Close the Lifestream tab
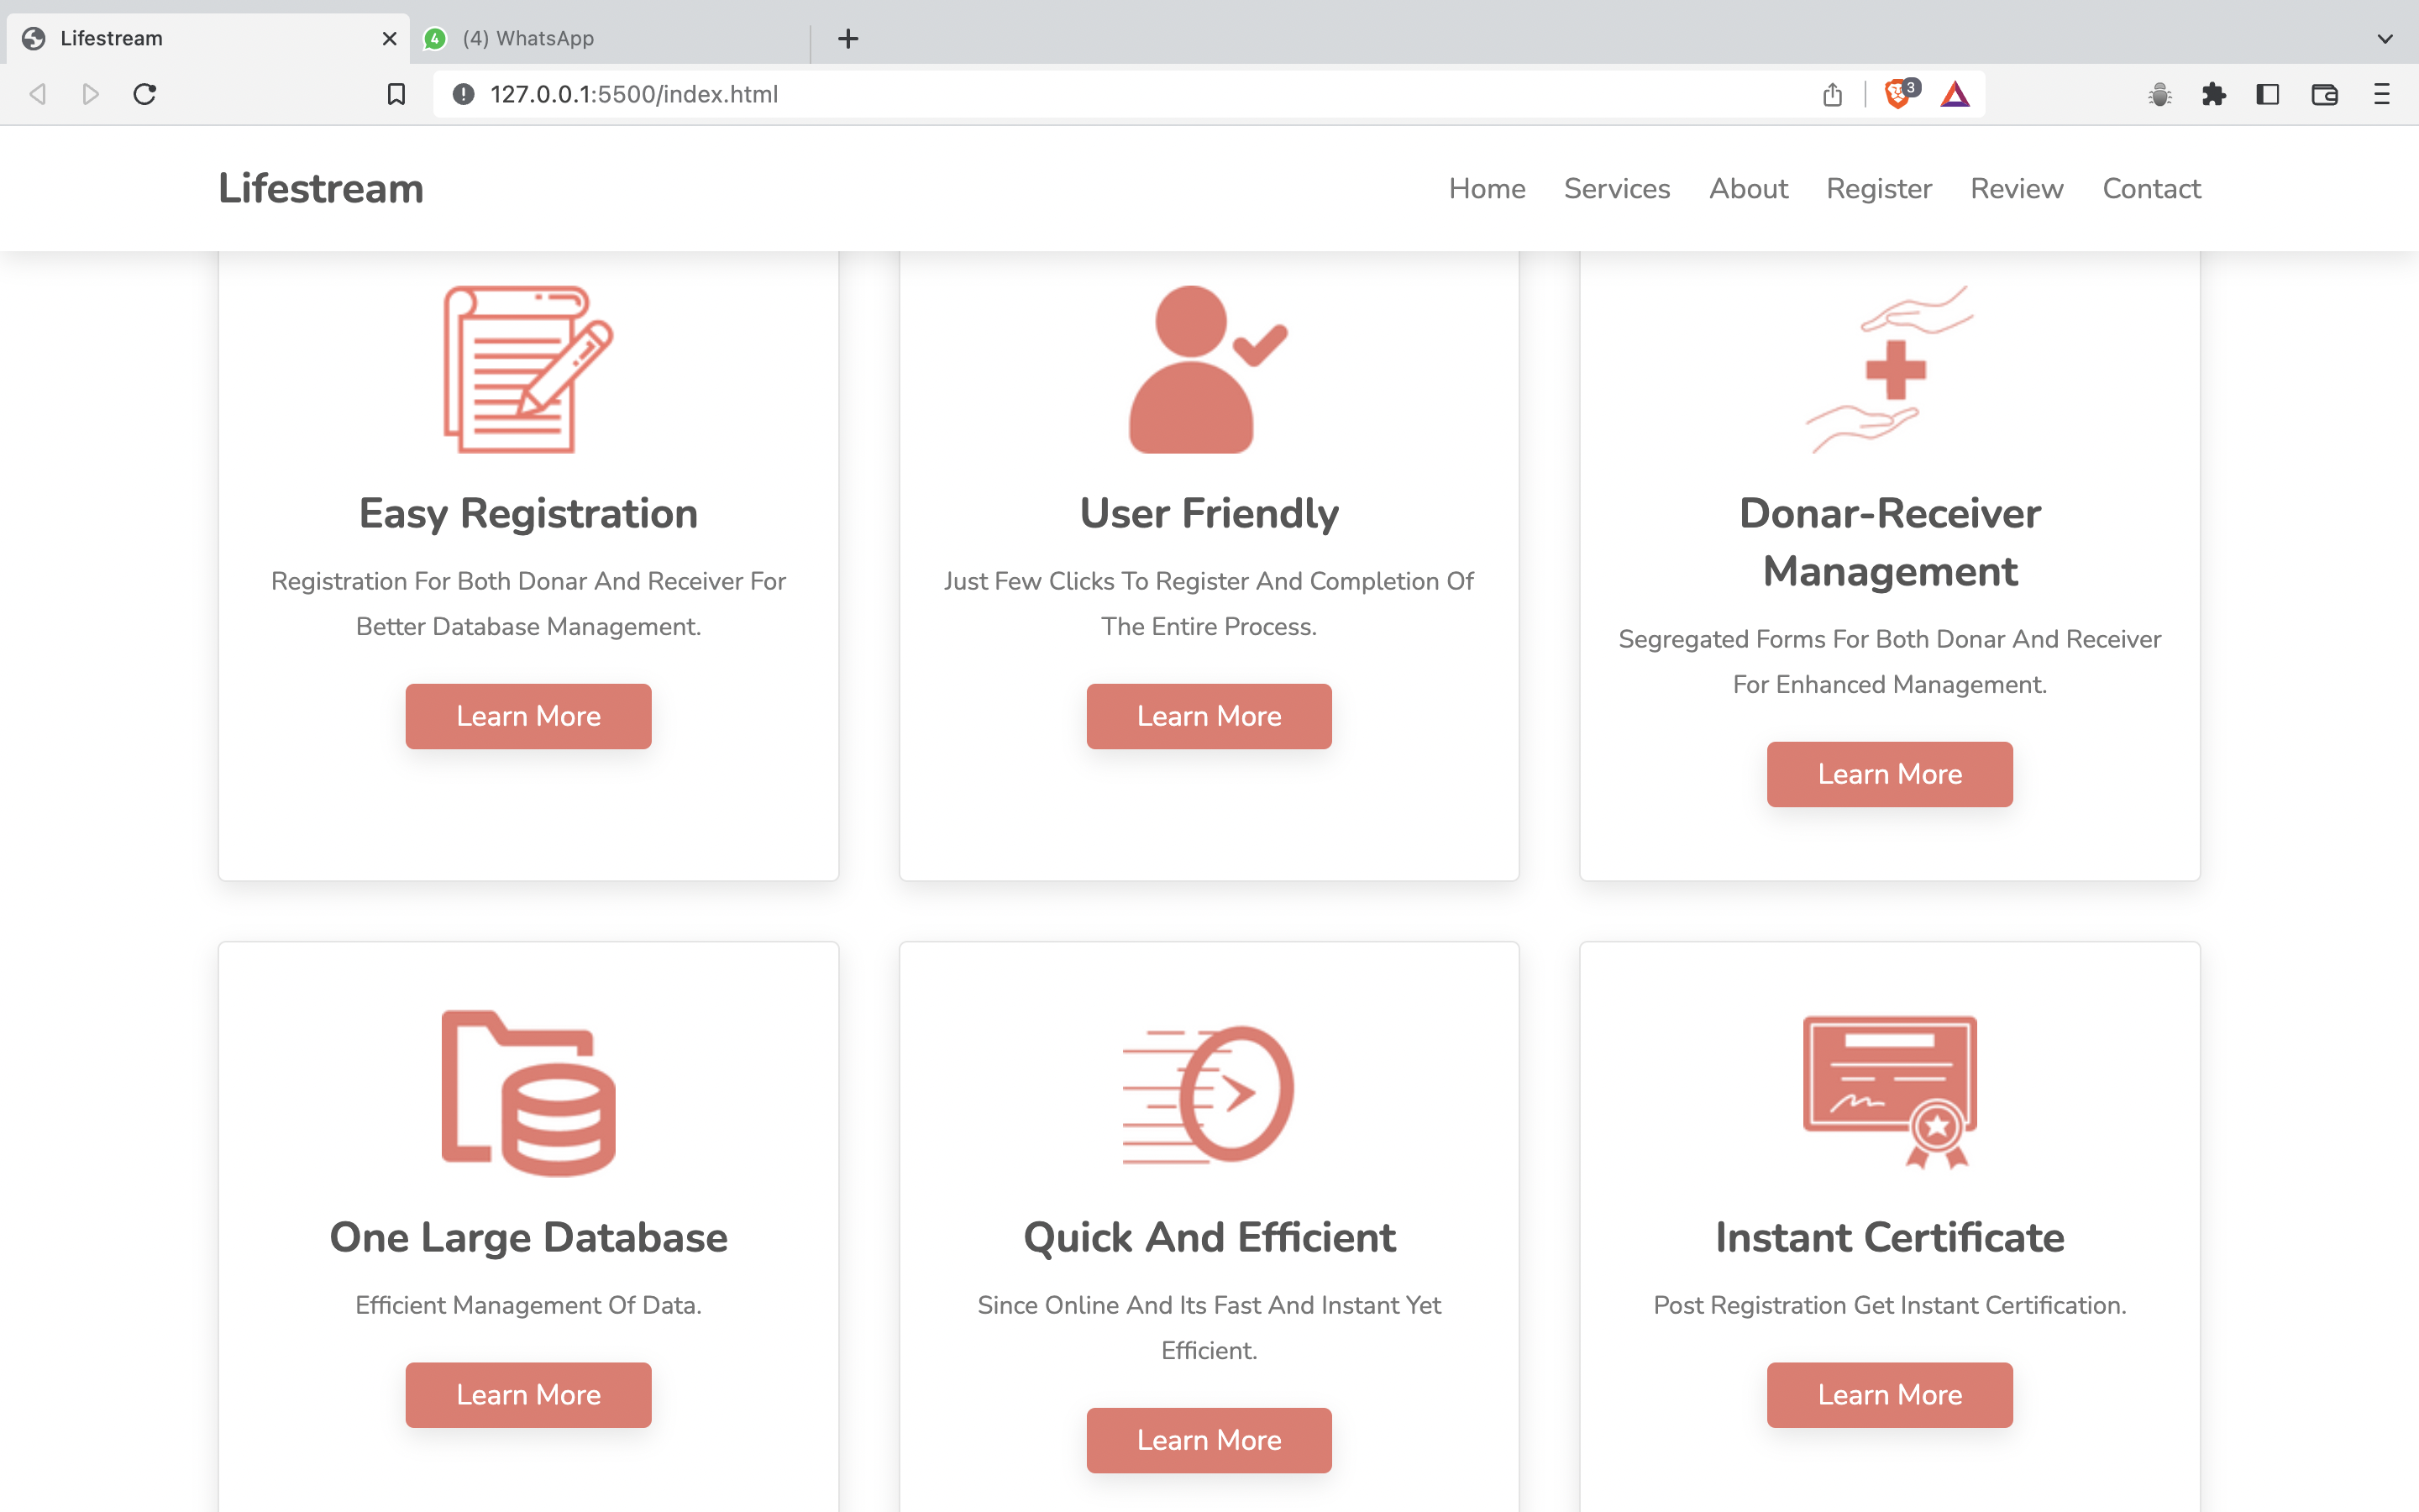Viewport: 2419px width, 1512px height. click(390, 38)
